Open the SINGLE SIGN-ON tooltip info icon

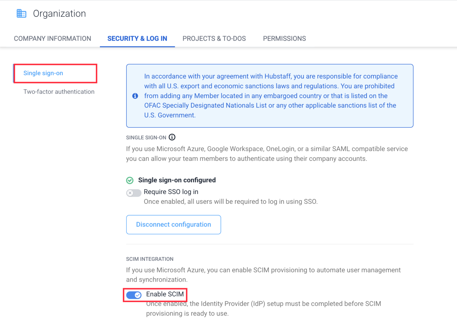click(172, 137)
